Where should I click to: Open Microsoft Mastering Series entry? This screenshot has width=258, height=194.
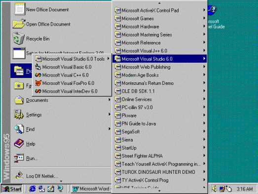pyautogui.click(x=159, y=35)
